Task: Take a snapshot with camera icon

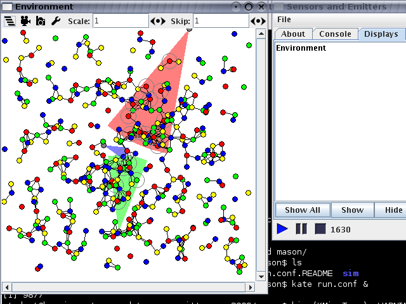Action: 40,20
